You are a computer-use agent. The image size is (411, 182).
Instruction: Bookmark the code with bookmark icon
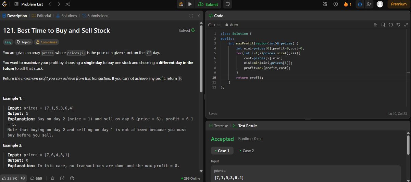tap(383, 25)
